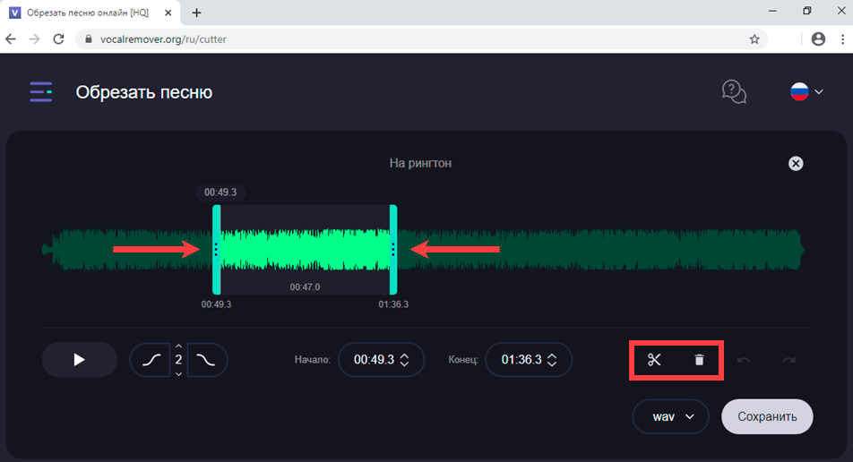
Task: Click the trash delete selection icon
Action: [x=699, y=360]
